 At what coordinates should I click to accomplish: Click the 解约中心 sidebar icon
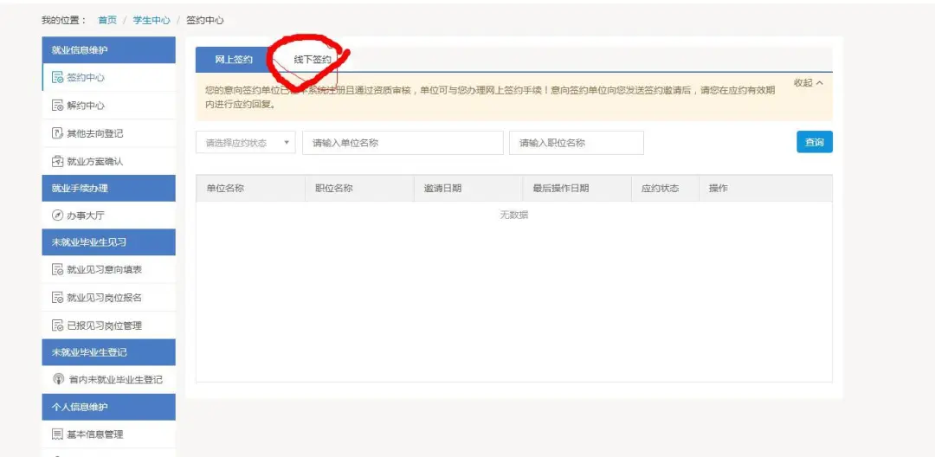(x=58, y=106)
